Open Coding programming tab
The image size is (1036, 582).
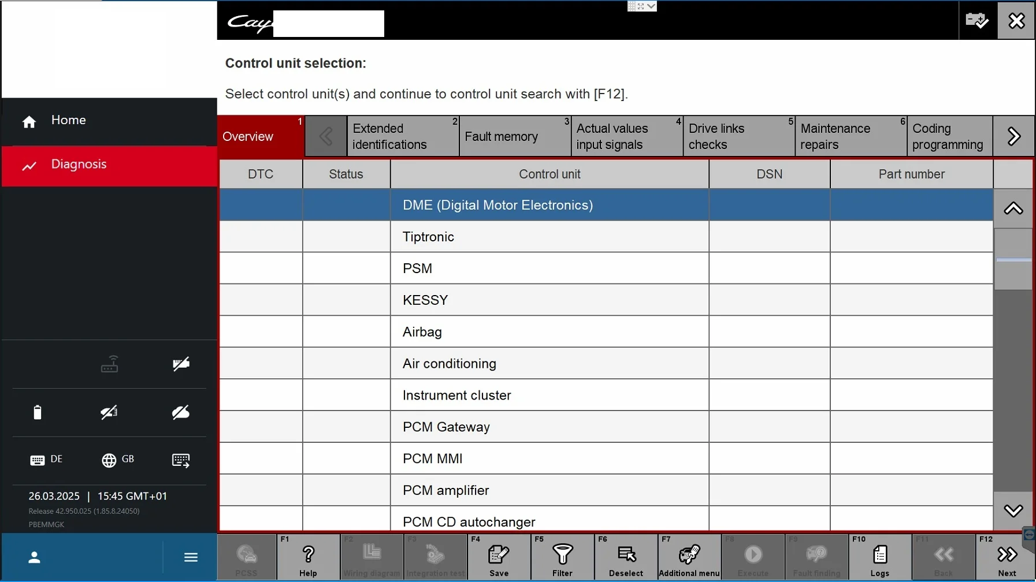pyautogui.click(x=950, y=136)
